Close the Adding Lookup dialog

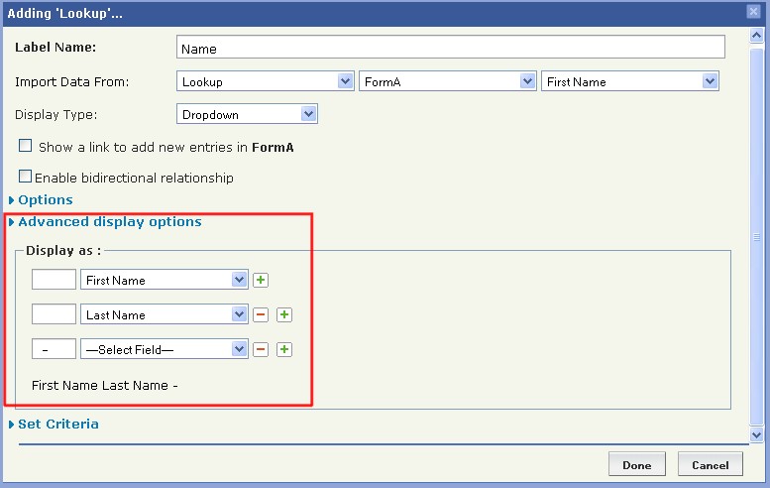[x=753, y=11]
